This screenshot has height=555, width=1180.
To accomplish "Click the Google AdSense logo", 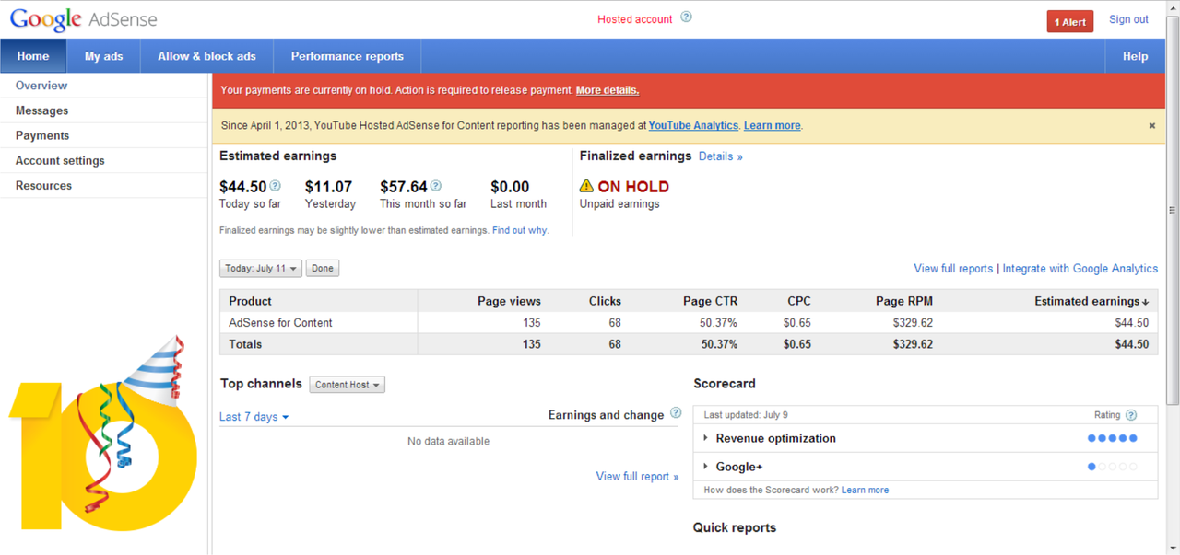I will 84,18.
